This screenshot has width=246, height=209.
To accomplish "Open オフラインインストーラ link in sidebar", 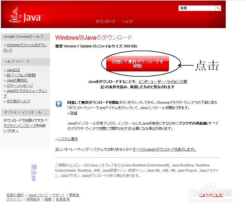I will point(20,126).
